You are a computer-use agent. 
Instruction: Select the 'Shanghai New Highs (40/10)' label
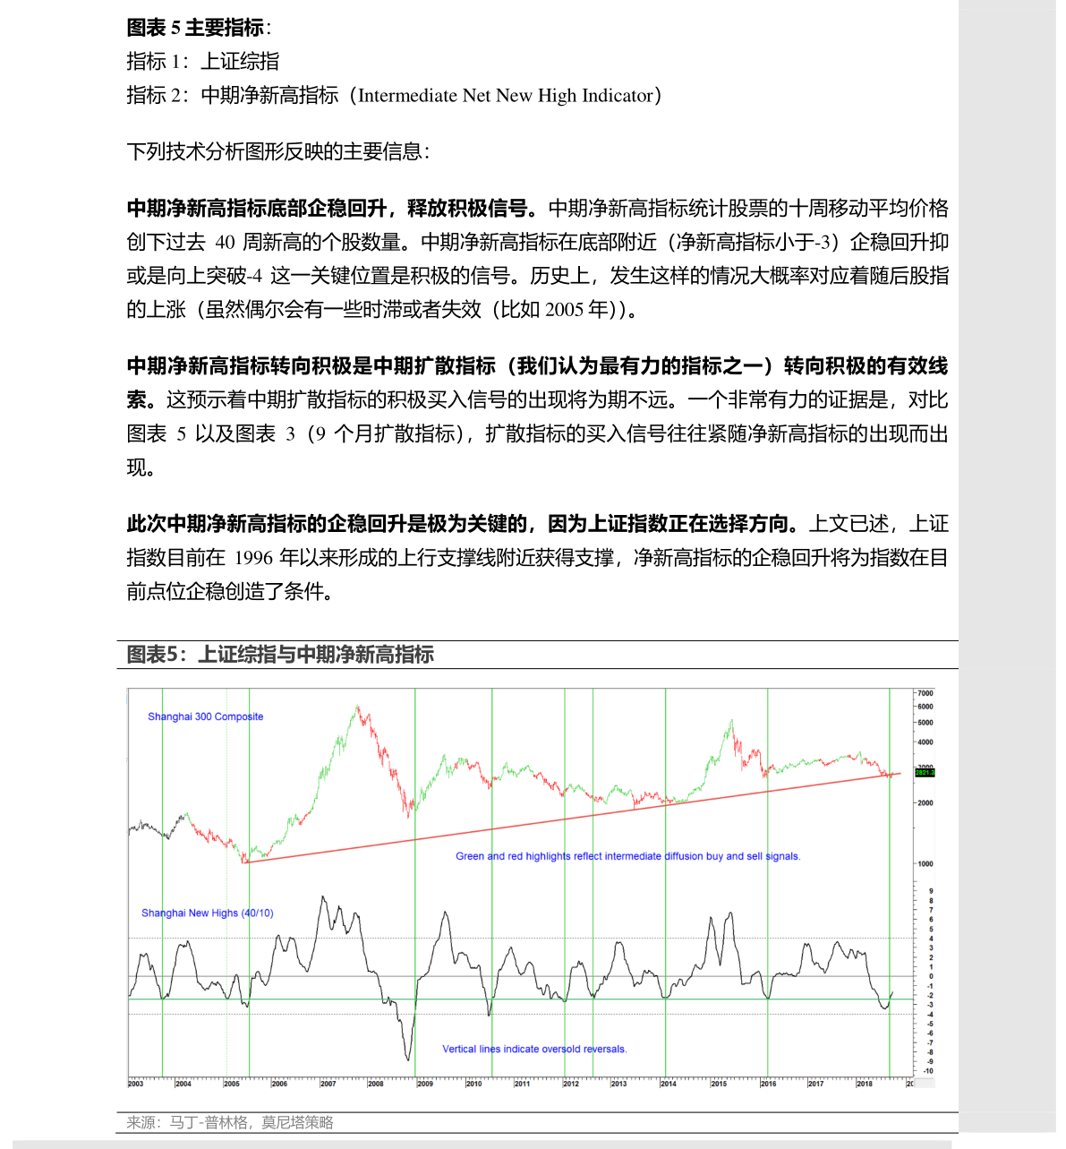pyautogui.click(x=207, y=913)
